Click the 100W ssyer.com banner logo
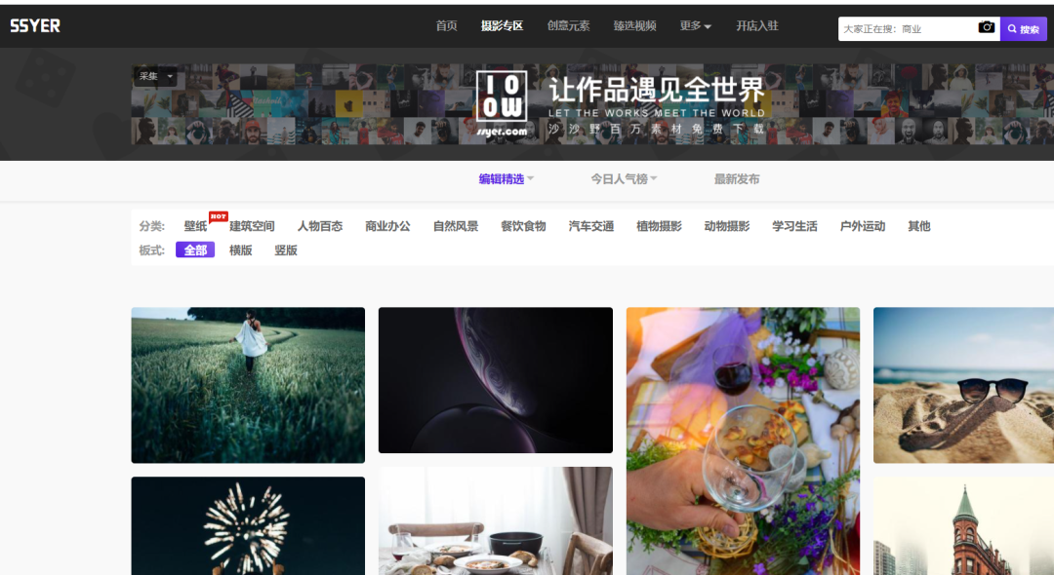 (502, 102)
